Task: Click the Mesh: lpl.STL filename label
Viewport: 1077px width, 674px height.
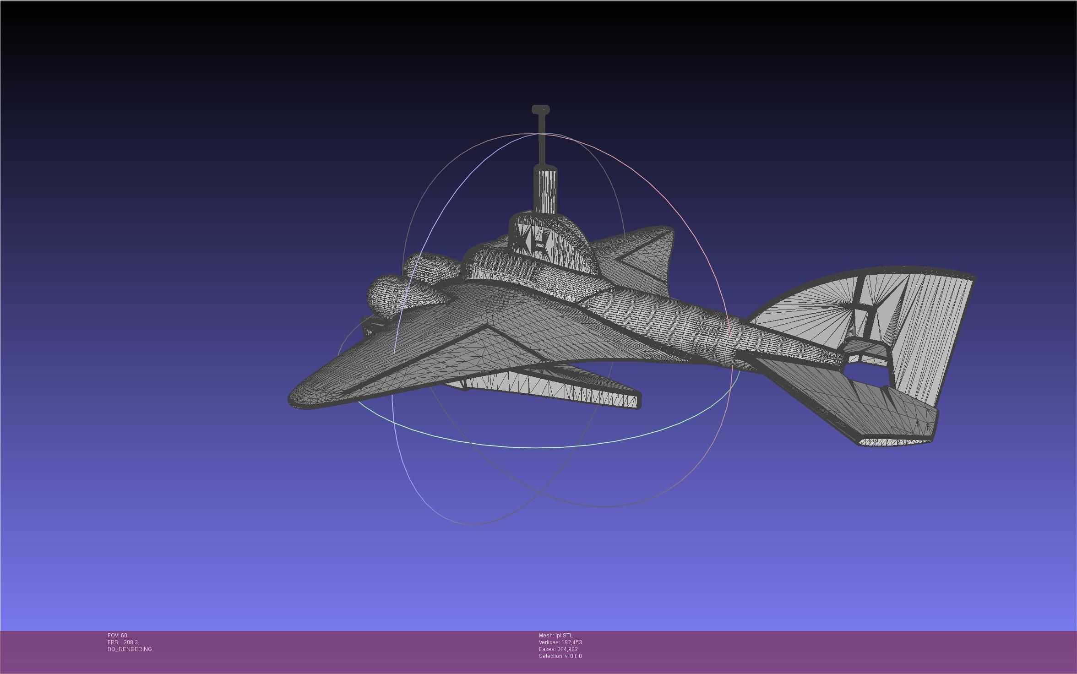Action: (x=555, y=635)
